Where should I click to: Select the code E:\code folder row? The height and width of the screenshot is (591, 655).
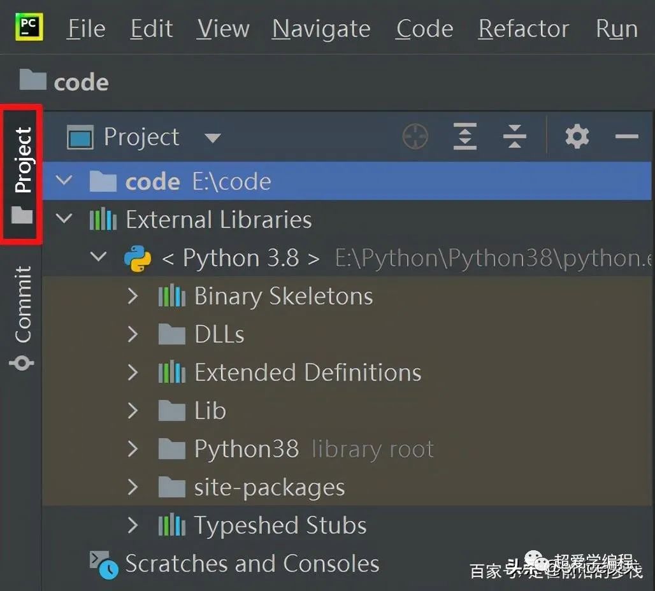click(347, 182)
